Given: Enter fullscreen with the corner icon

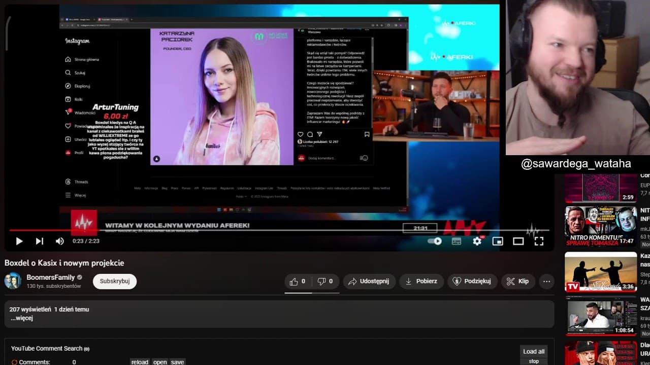Looking at the screenshot, I should tap(539, 241).
